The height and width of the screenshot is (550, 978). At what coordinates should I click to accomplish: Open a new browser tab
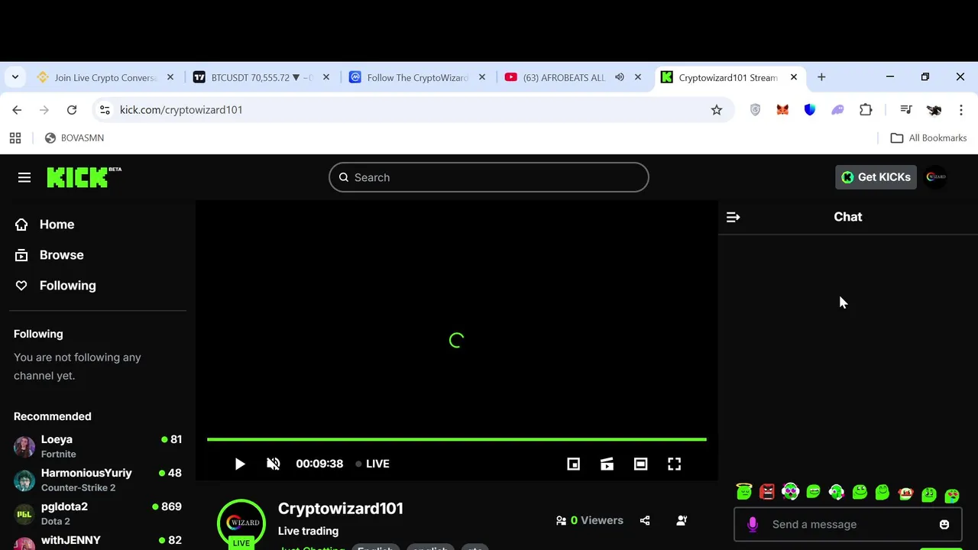821,77
